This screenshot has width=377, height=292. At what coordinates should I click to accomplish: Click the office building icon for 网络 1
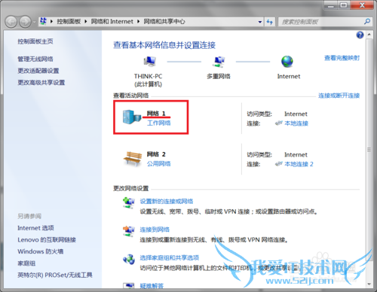click(x=132, y=117)
